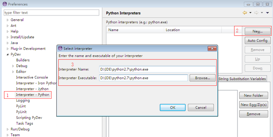
Task: Click the Interpreter Name text field
Action: coord(157,69)
